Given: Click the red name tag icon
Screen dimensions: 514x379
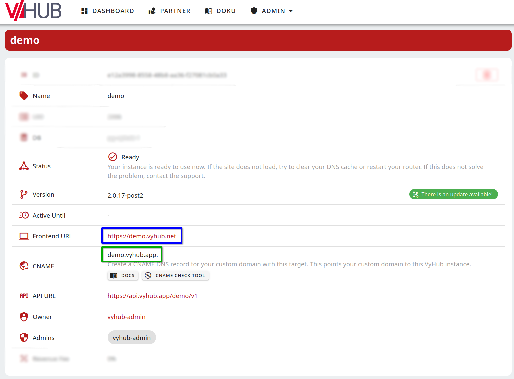Looking at the screenshot, I should [24, 96].
